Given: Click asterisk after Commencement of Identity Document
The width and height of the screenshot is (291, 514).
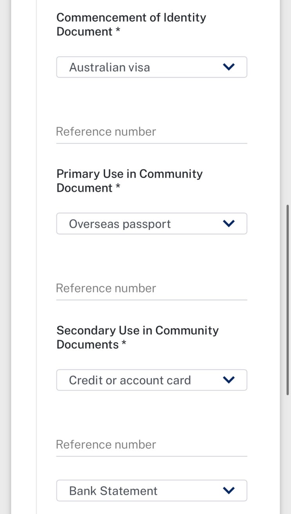Looking at the screenshot, I should [117, 31].
